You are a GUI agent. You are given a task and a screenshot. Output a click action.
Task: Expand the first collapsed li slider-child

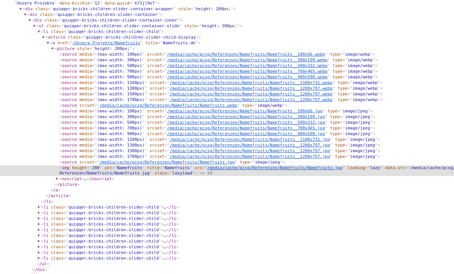tap(39, 207)
